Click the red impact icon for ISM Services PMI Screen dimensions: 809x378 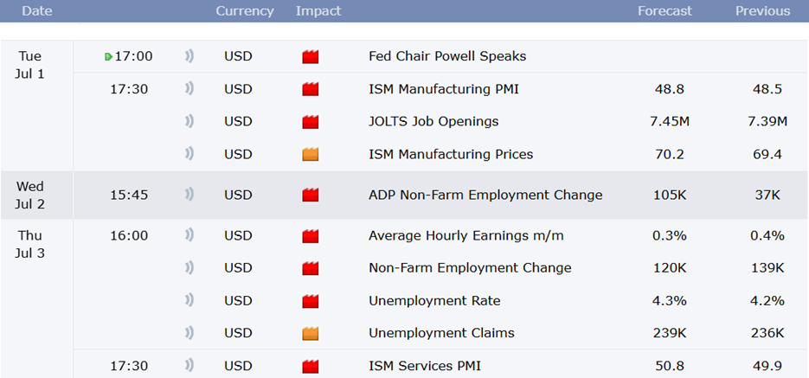click(x=311, y=367)
